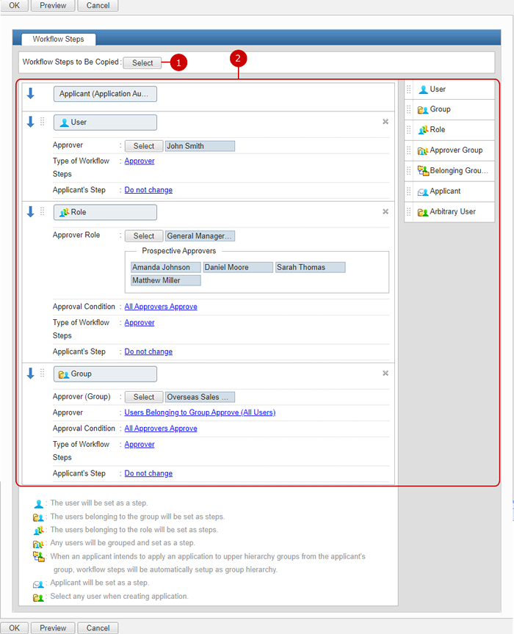
Task: Click the User icon inside the User step header
Action: click(x=64, y=123)
